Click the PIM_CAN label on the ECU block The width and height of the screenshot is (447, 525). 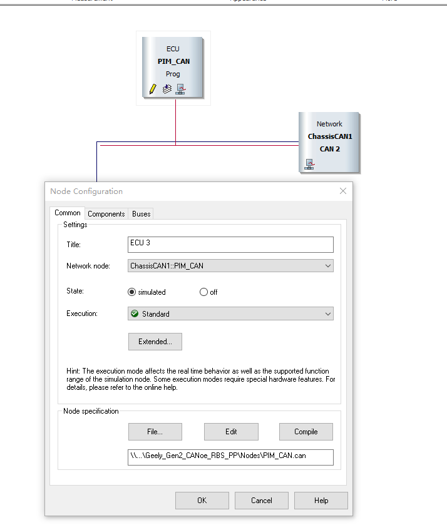click(x=173, y=61)
